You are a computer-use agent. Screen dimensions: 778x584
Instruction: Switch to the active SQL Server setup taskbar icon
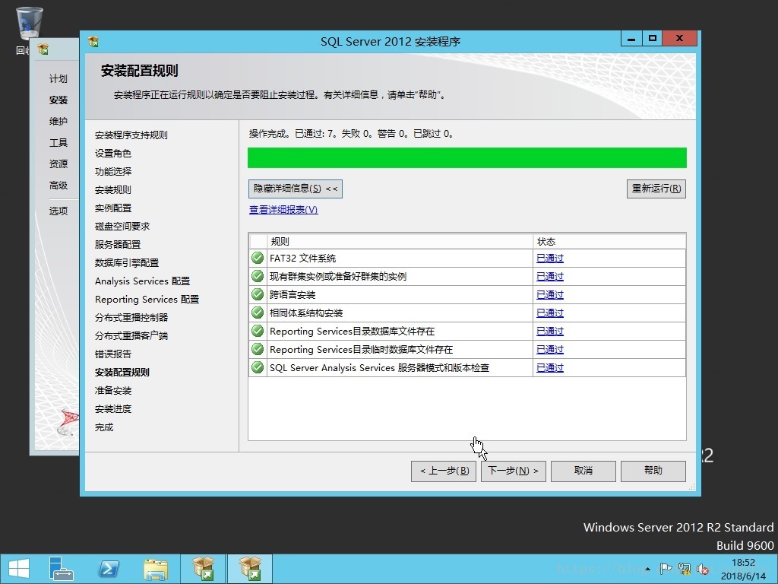click(250, 569)
